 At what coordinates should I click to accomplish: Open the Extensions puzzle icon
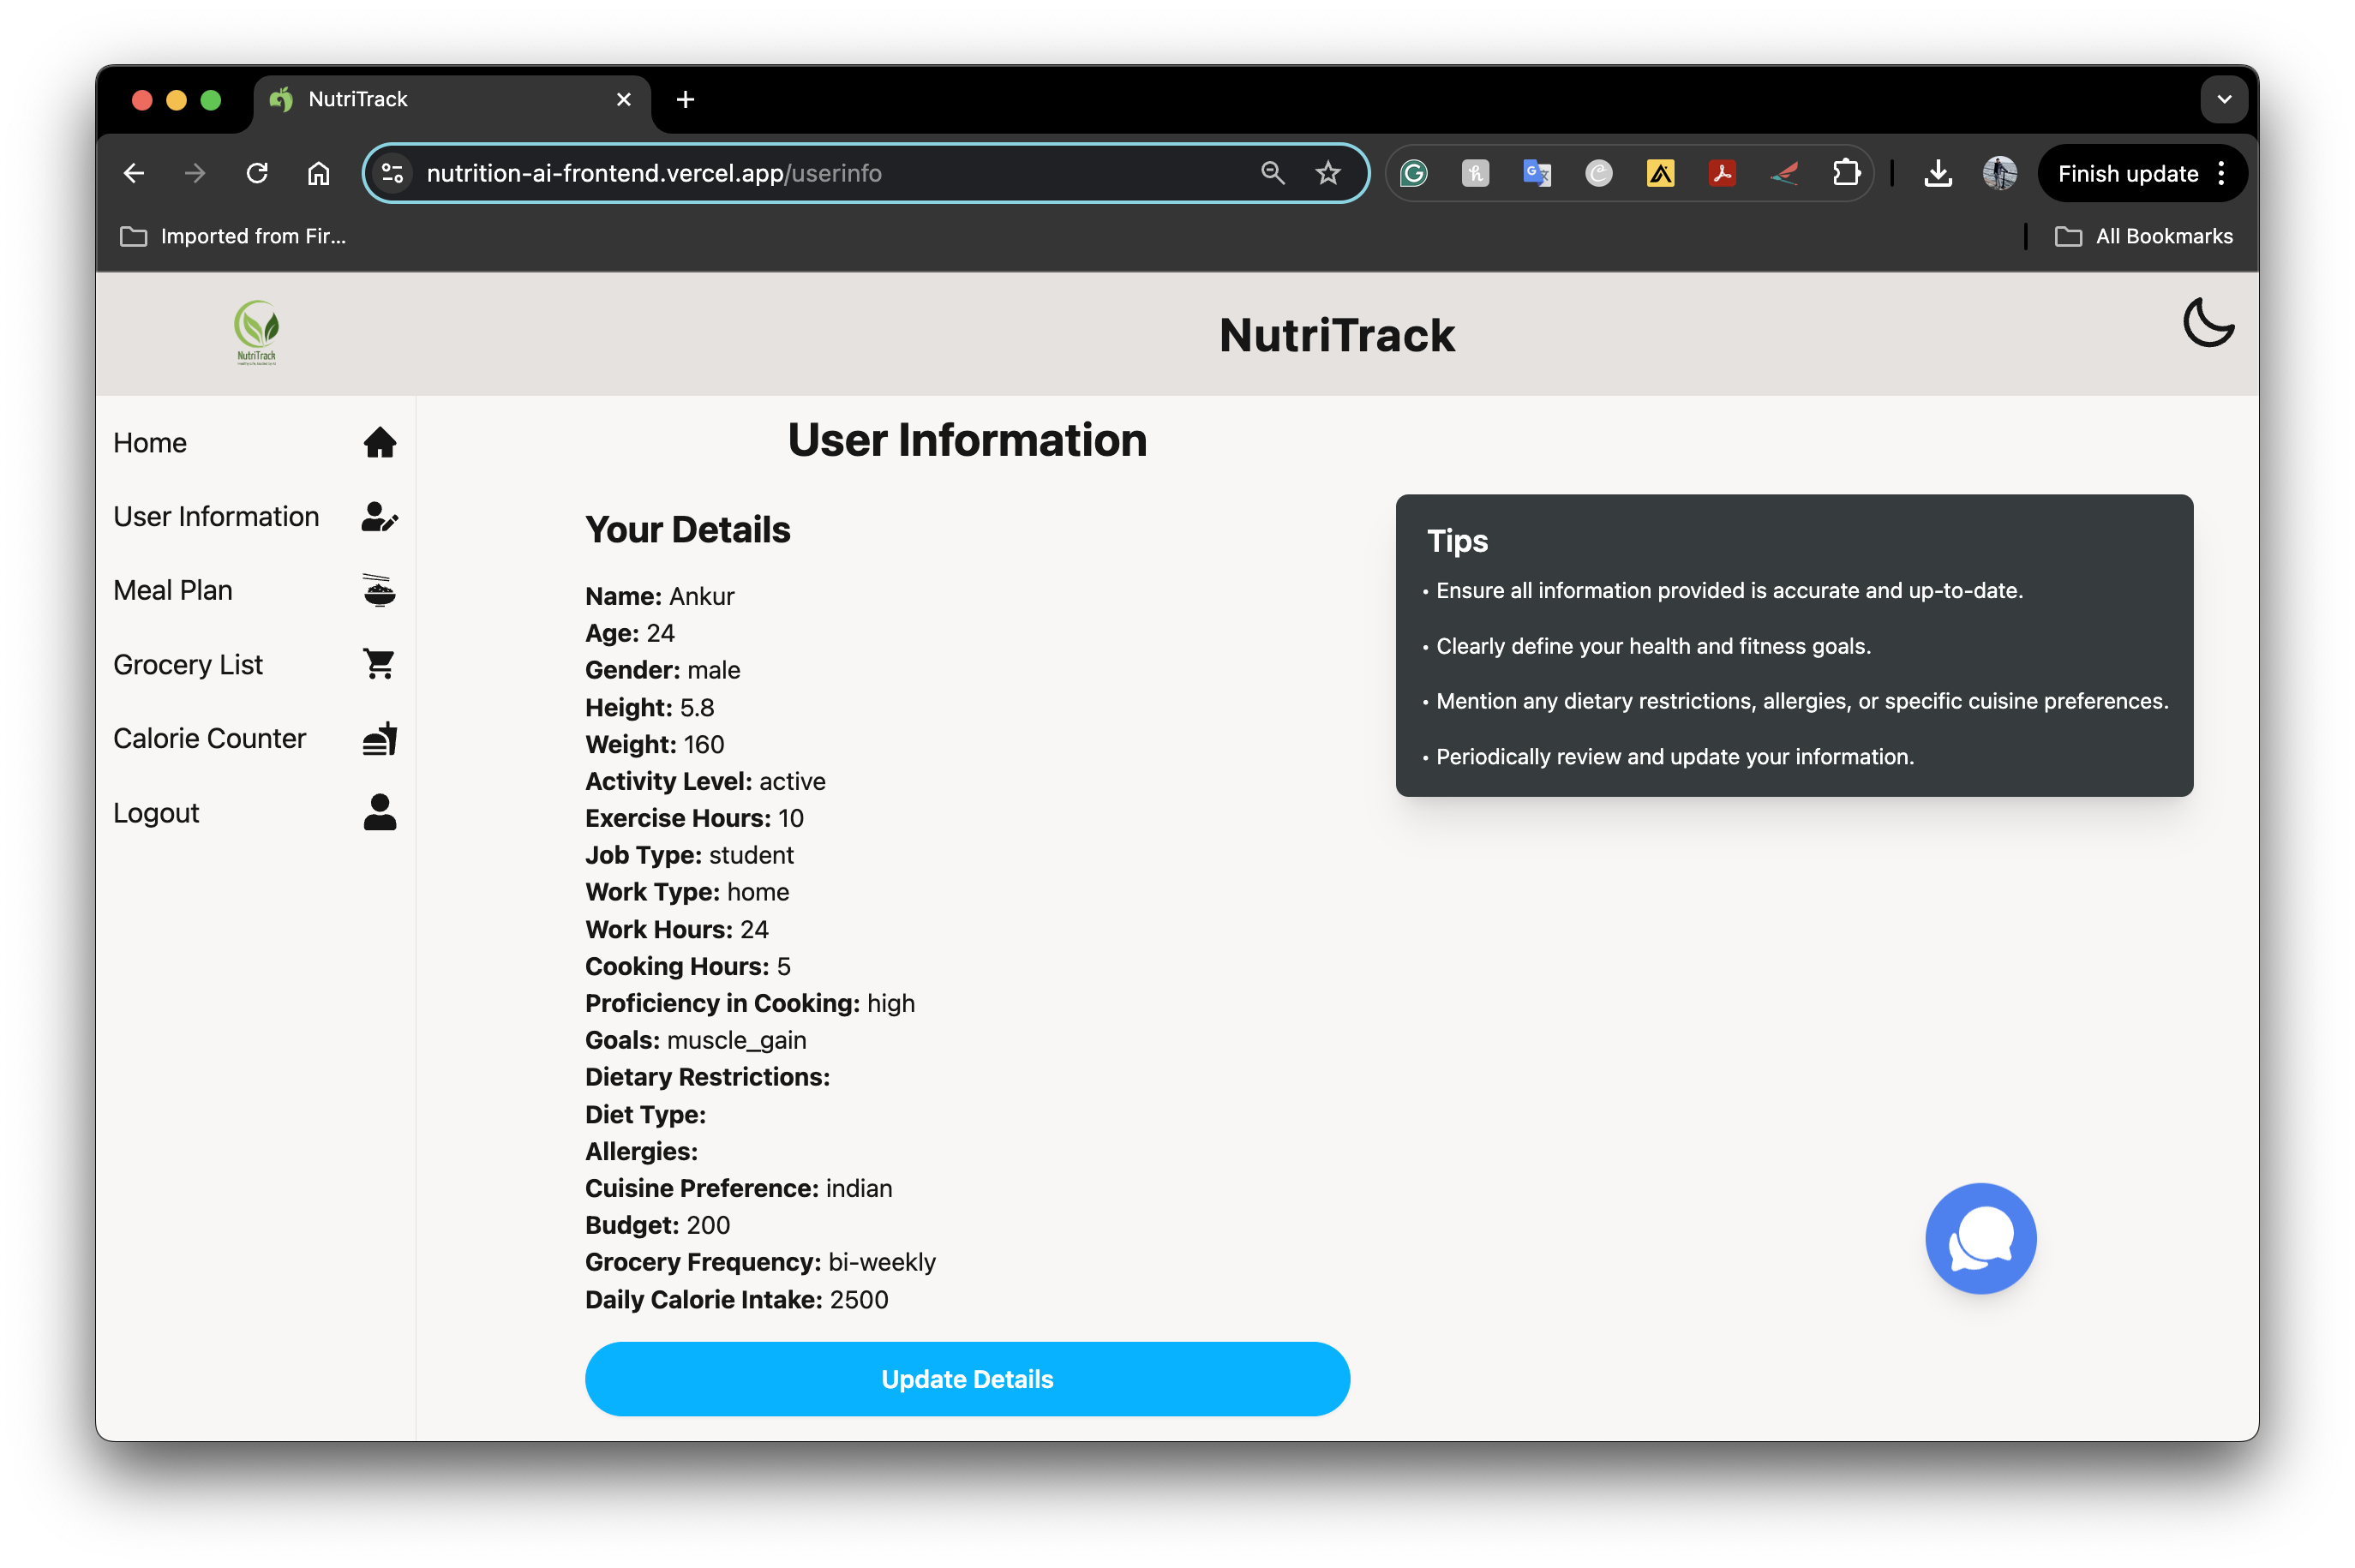point(1845,174)
